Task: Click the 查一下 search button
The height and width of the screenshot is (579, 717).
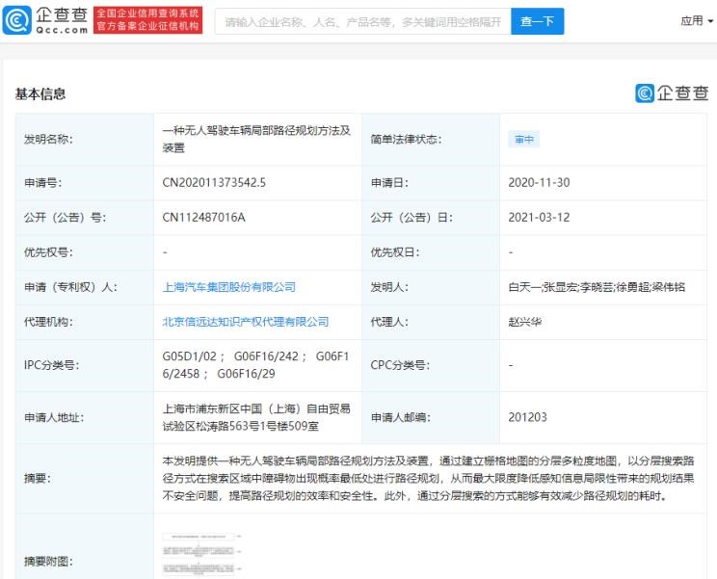Action: pyautogui.click(x=538, y=21)
